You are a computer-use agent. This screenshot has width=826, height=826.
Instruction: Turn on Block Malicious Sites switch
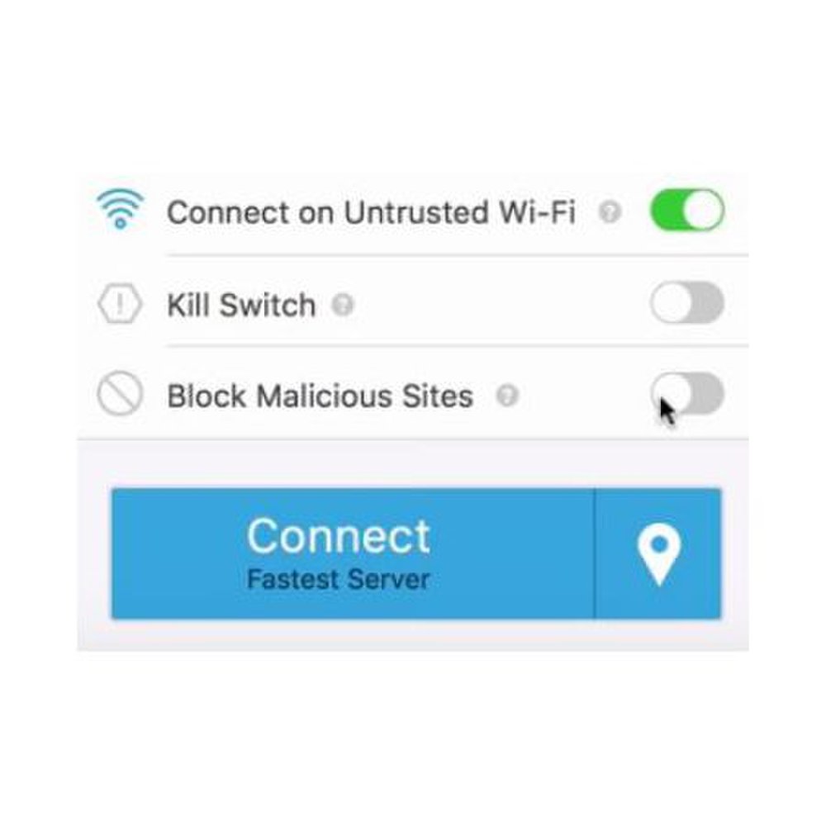tap(687, 393)
